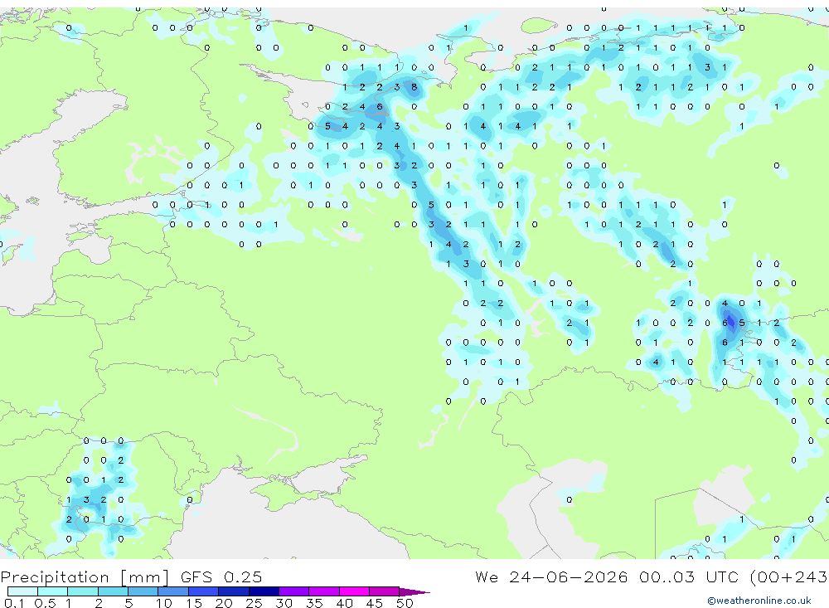The width and height of the screenshot is (829, 608).
Task: Pick the 15–20 mm blue legend box
Action: click(x=204, y=591)
